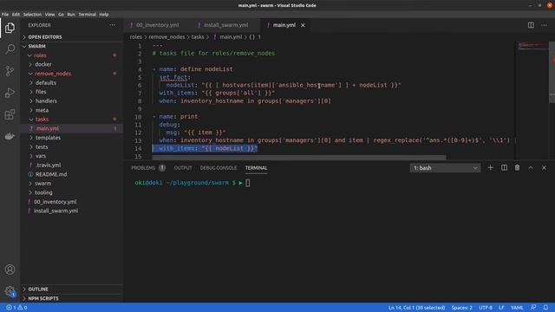Click the editor minimap preview
This screenshot has width=555, height=312.
point(533,46)
